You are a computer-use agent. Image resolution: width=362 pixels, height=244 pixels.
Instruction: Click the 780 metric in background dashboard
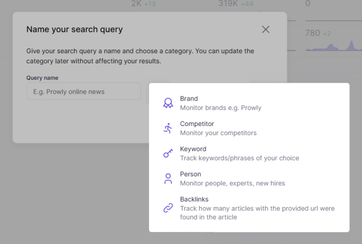pyautogui.click(x=313, y=33)
